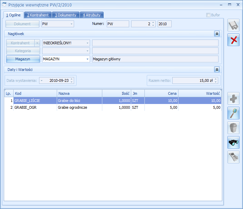Viewport: 243px width, 209px height.
Task: Click the Magazyn główny description field
Action: pos(155,59)
